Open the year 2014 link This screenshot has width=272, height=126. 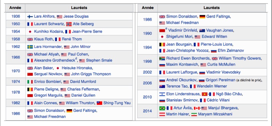(x=148, y=111)
